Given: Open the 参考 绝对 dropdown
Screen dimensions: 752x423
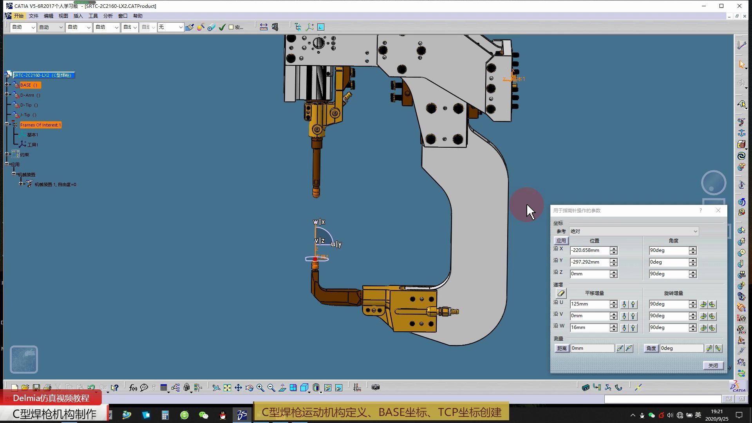Looking at the screenshot, I should coord(695,231).
